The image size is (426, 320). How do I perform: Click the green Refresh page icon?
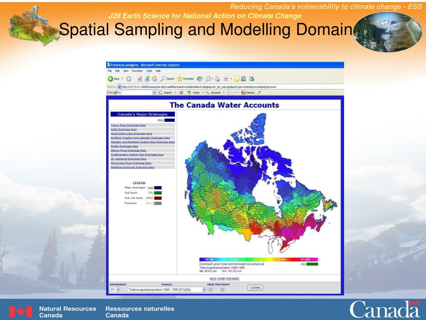[x=147, y=79]
